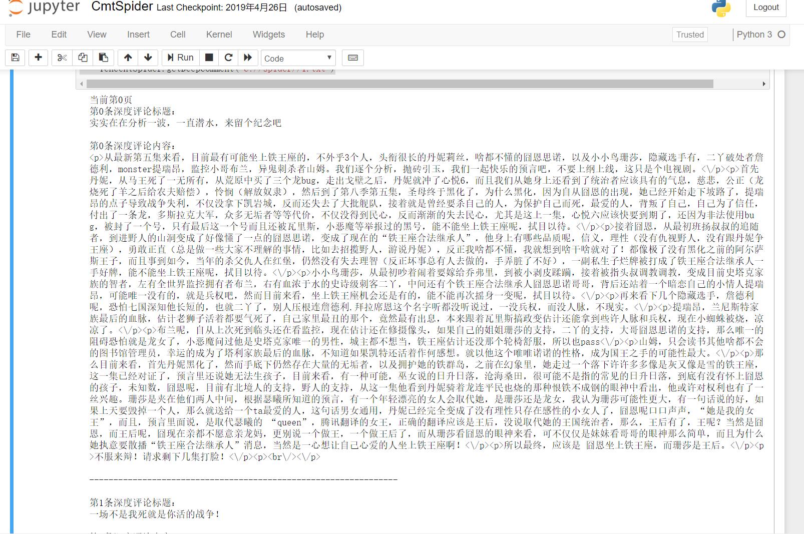The image size is (804, 534).
Task: Click the Last Checkpoint date text
Action: (x=222, y=8)
